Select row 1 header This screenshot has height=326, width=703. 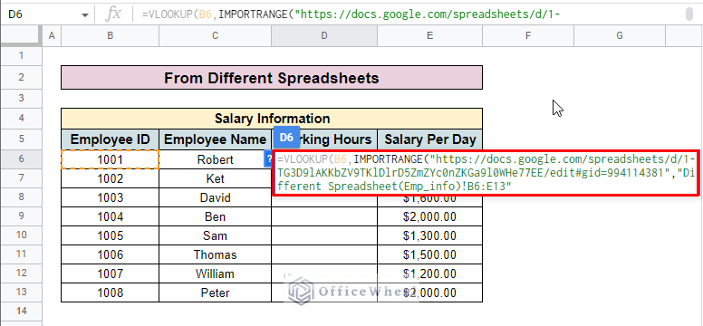pyautogui.click(x=21, y=56)
